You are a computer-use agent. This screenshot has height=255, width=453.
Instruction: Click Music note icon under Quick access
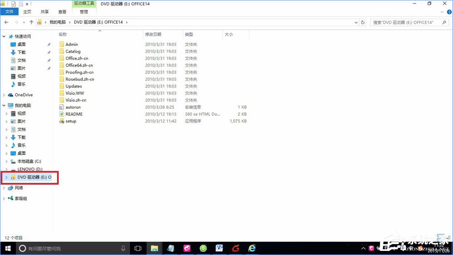pyautogui.click(x=13, y=84)
